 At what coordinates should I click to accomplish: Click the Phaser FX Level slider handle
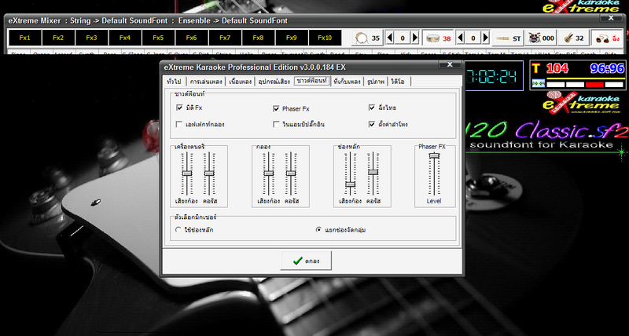click(433, 156)
